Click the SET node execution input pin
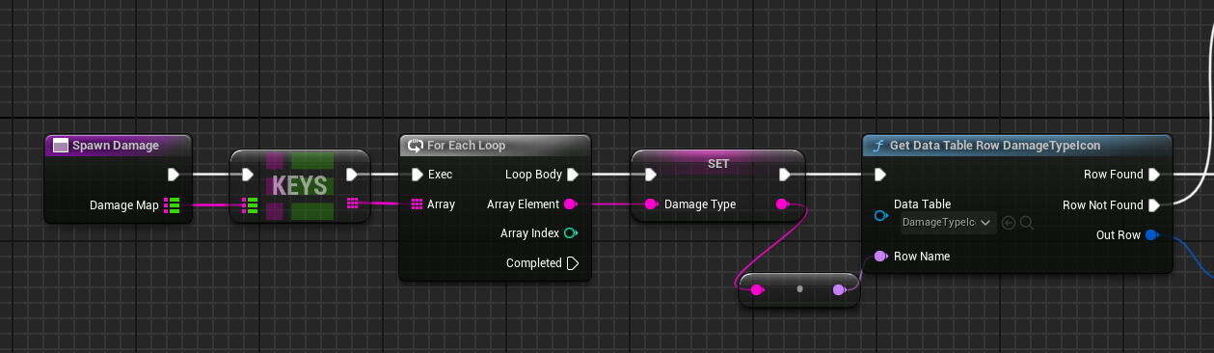This screenshot has height=353, width=1214. click(651, 175)
